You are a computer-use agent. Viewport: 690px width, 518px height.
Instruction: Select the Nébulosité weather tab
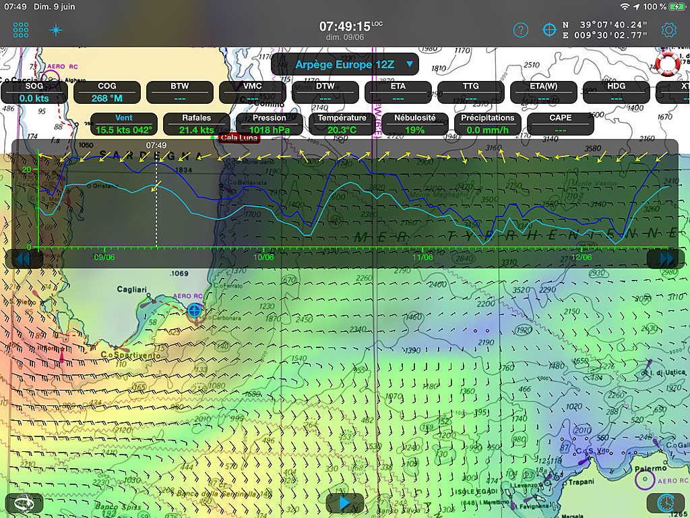[414, 124]
